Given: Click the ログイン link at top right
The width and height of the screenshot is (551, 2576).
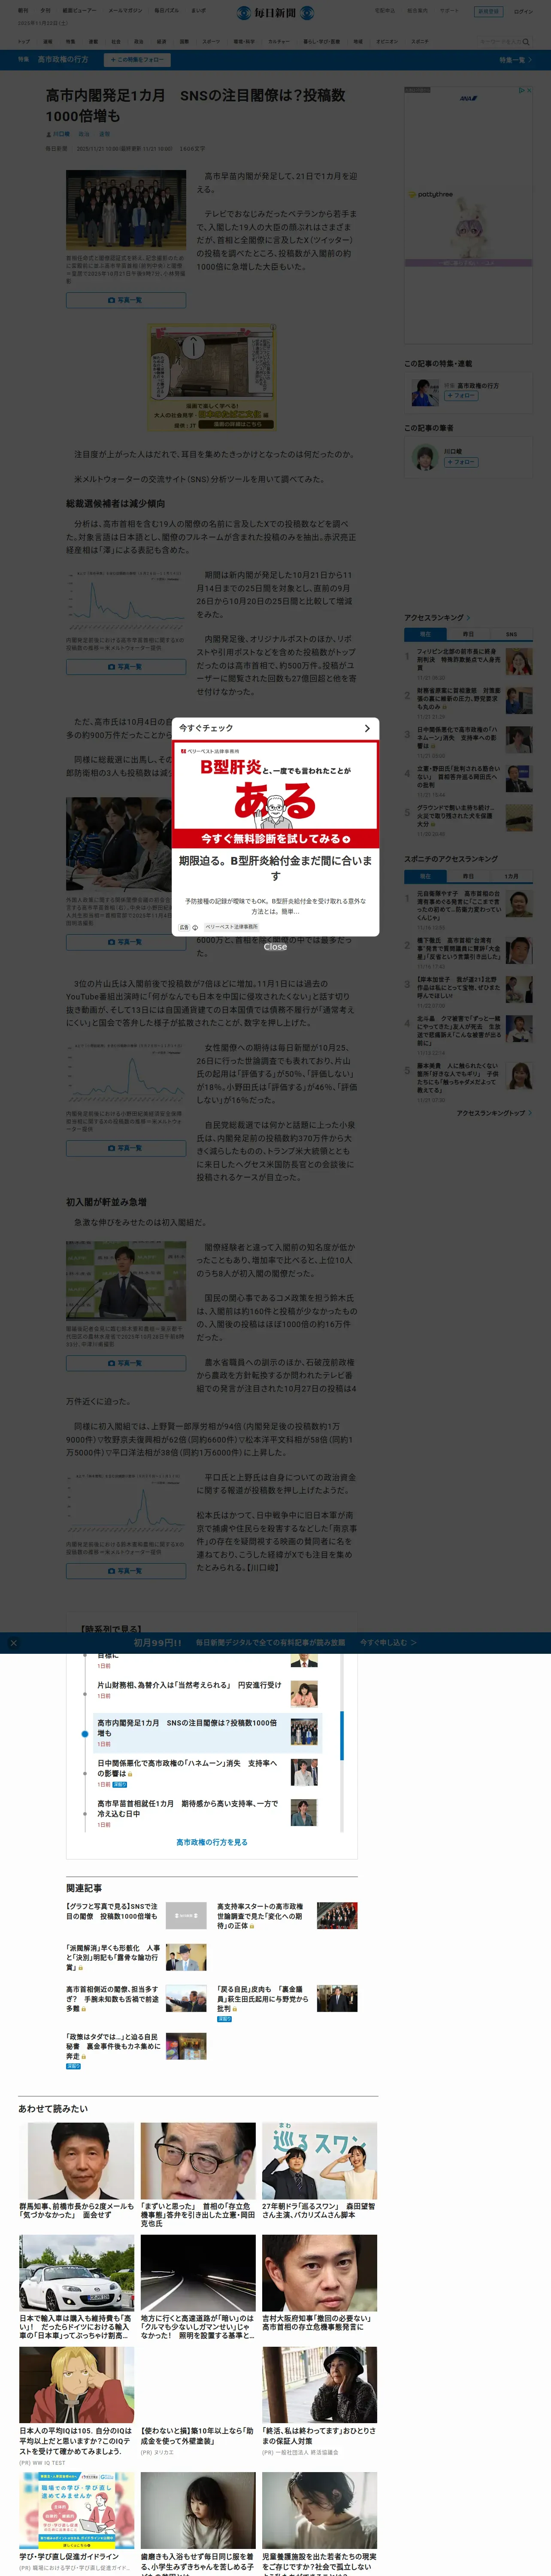Looking at the screenshot, I should pyautogui.click(x=523, y=12).
